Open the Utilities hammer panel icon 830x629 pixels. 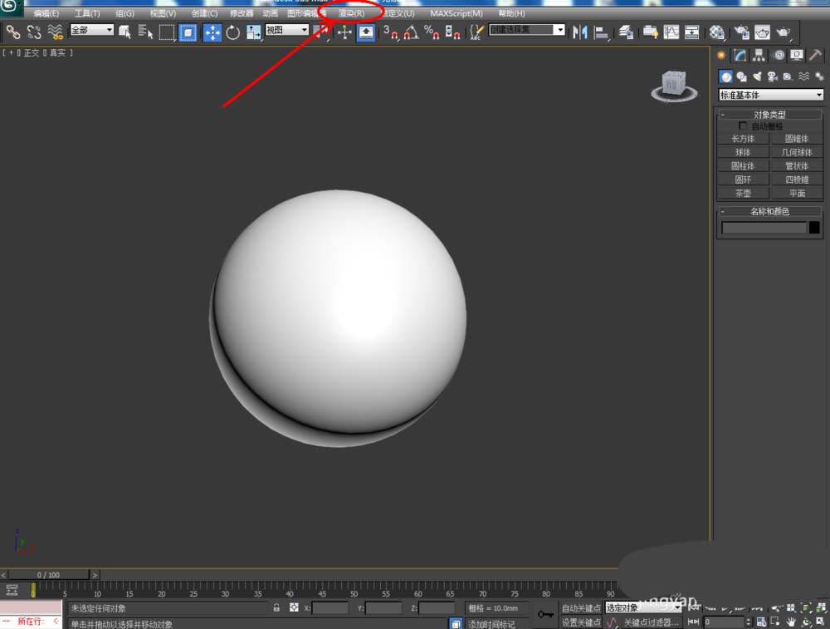tap(816, 56)
